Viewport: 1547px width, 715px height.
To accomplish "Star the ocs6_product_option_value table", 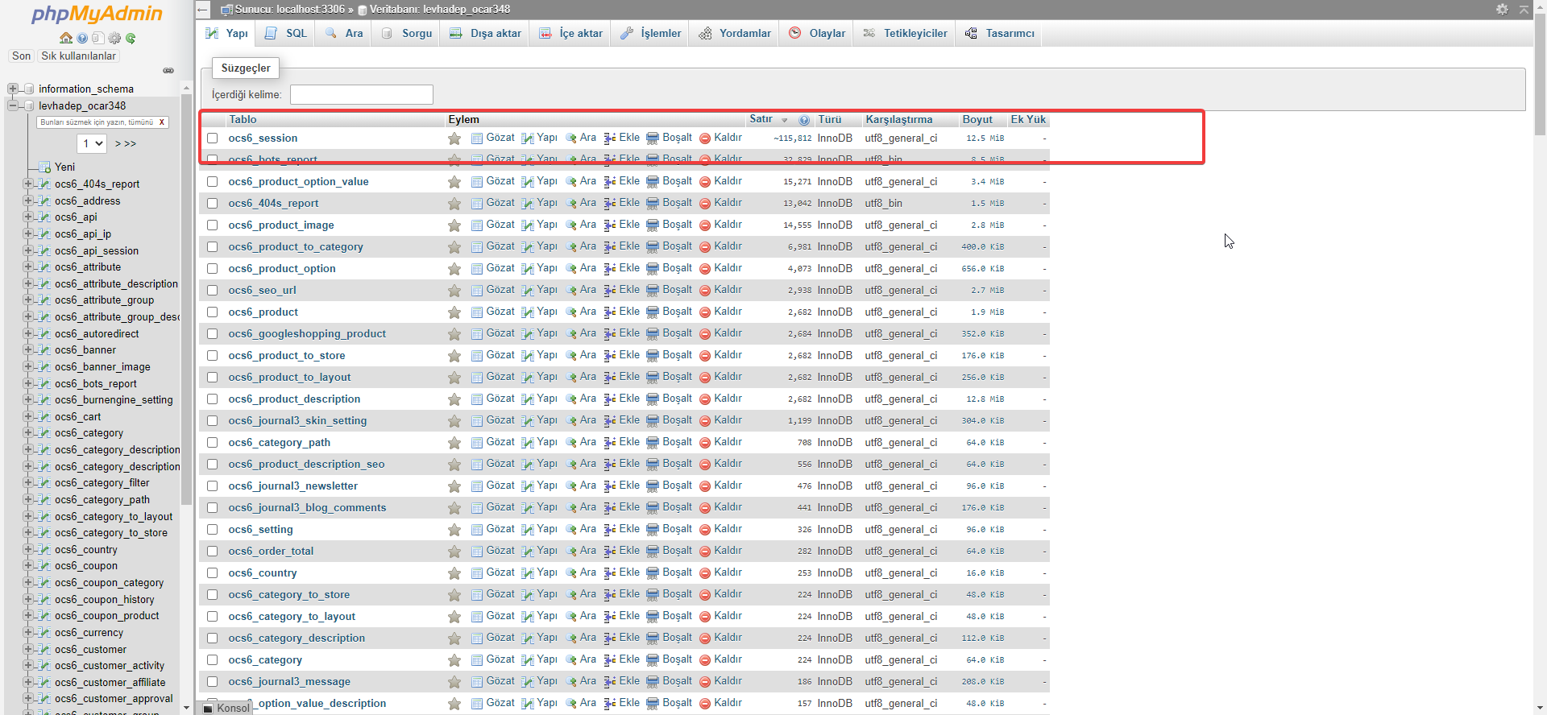I will (x=454, y=182).
